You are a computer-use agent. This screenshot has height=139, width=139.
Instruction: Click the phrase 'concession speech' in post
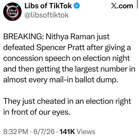(x=37, y=58)
